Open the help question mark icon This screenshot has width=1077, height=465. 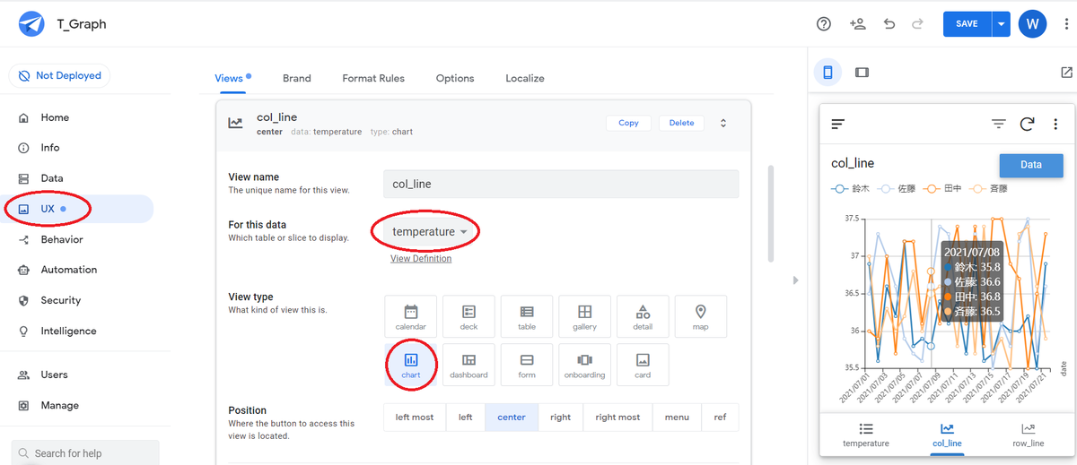(824, 24)
